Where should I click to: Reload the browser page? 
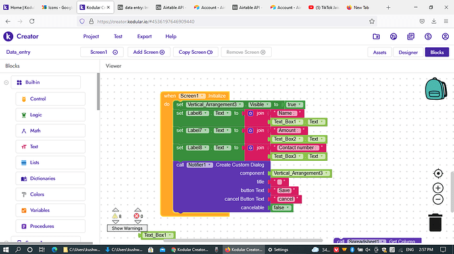point(32,22)
